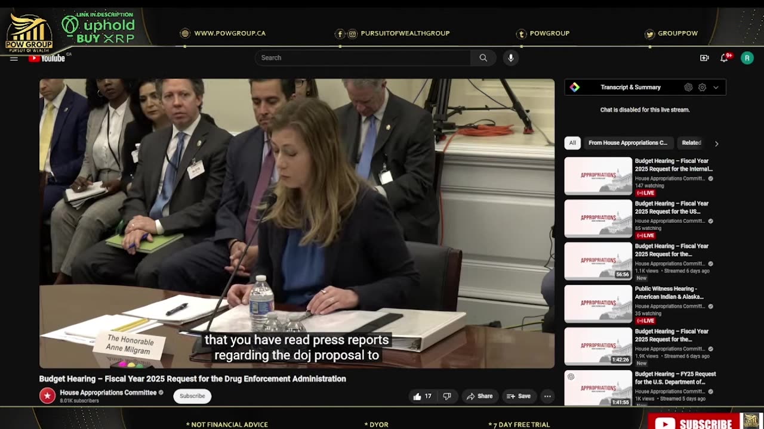
Task: Open Transcript & Summary settings gear
Action: click(702, 87)
